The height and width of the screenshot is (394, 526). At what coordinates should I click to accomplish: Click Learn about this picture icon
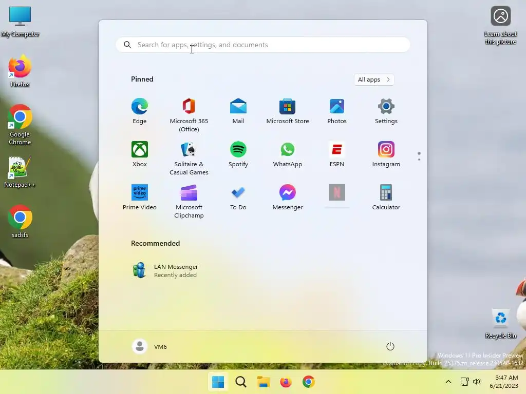coord(500,25)
